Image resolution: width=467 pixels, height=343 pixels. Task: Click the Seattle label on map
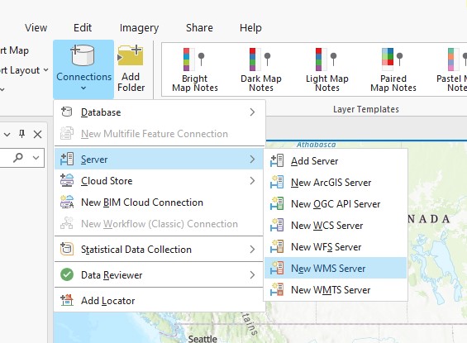pyautogui.click(x=203, y=339)
